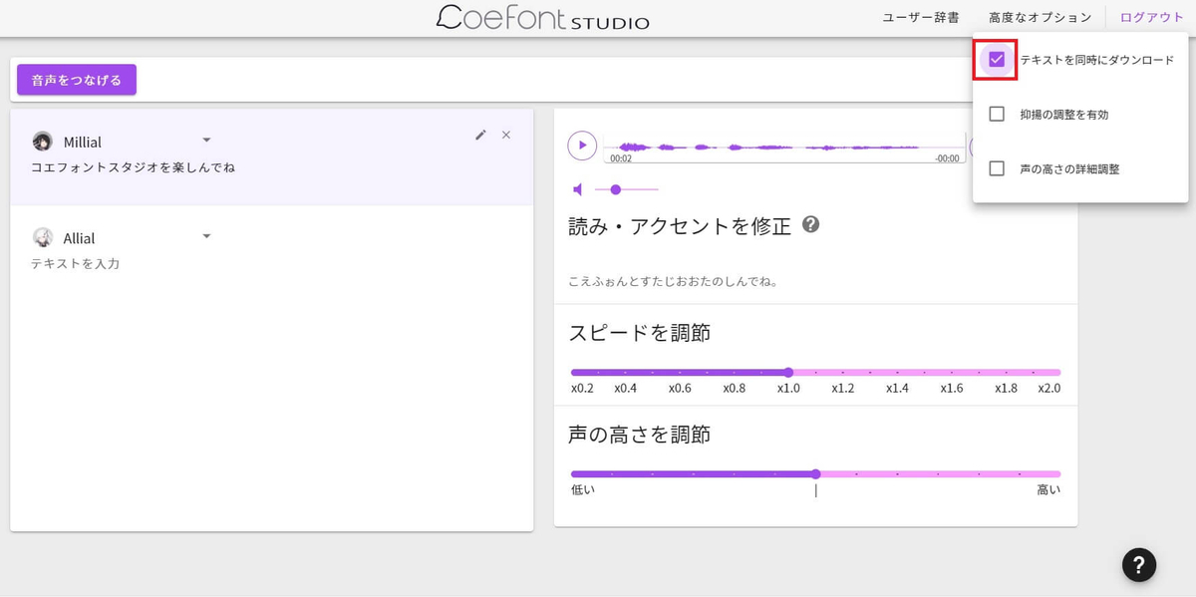Click ログアウト in the top bar

1151,16
